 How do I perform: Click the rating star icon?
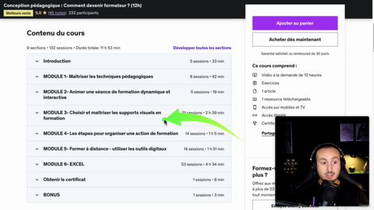click(x=44, y=13)
